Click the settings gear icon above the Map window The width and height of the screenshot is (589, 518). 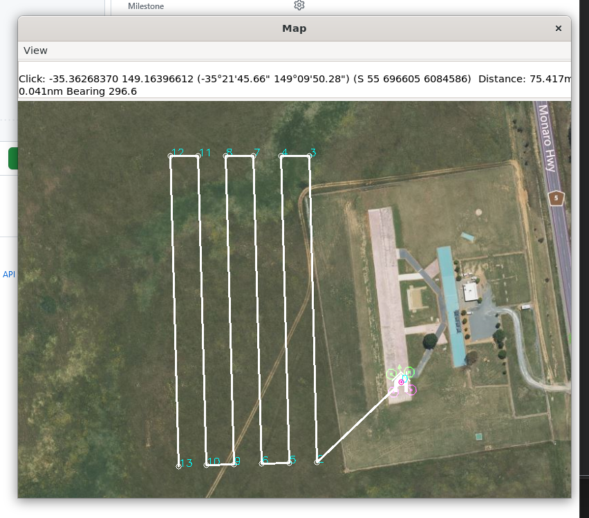click(x=299, y=6)
